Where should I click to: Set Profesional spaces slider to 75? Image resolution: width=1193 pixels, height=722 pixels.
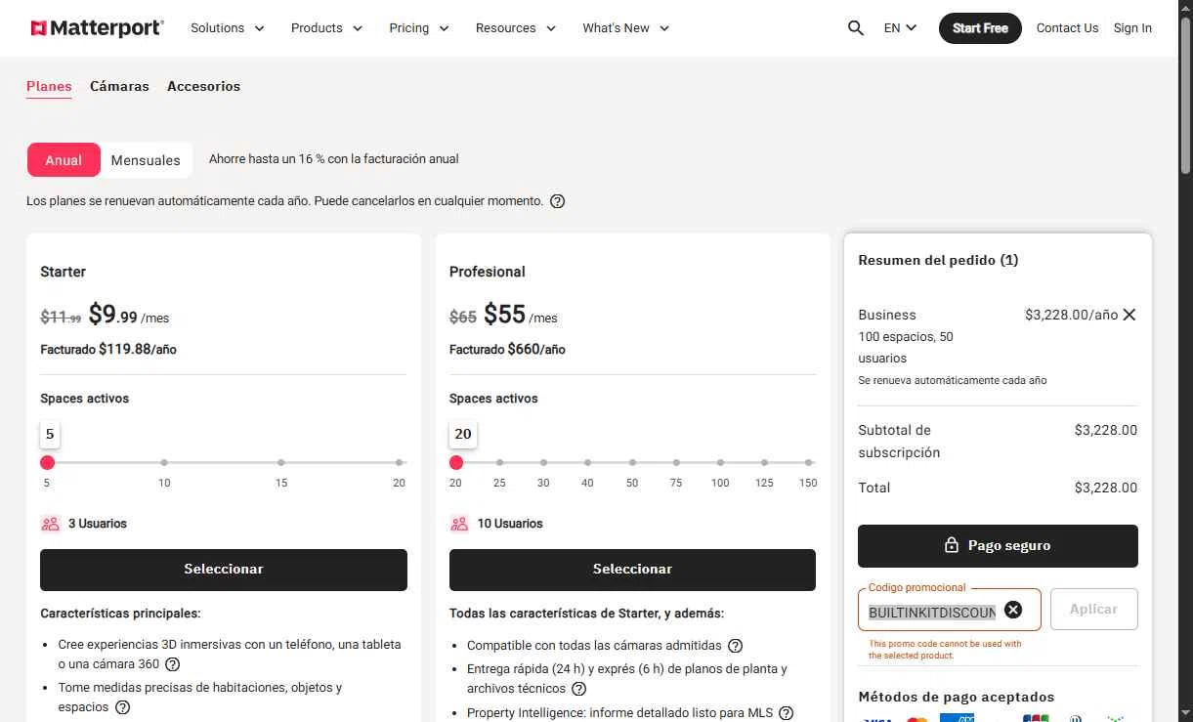(676, 462)
